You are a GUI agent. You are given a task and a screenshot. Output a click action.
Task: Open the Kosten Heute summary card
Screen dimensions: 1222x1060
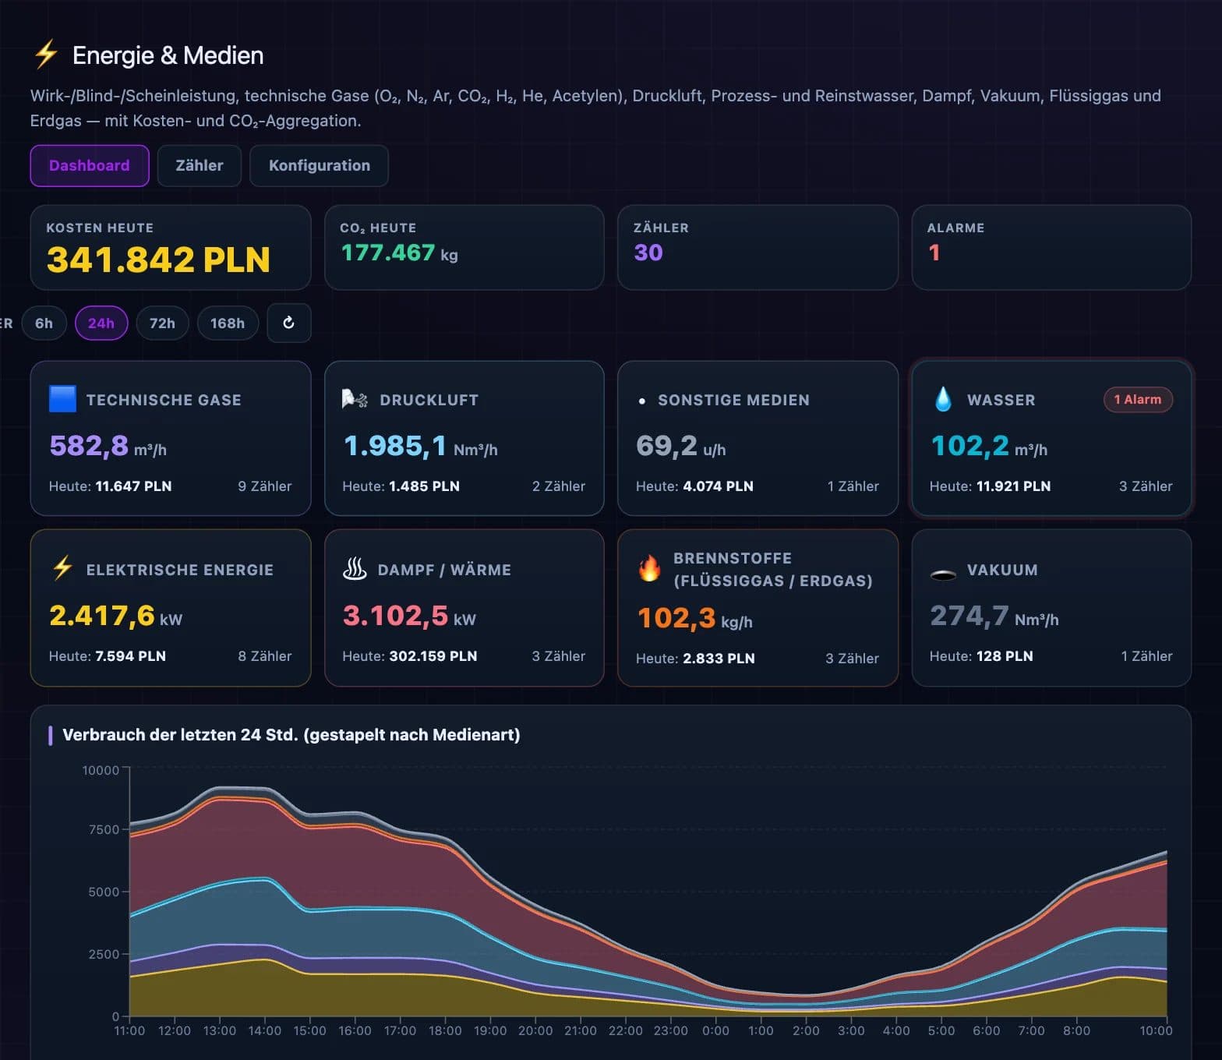[x=171, y=247]
